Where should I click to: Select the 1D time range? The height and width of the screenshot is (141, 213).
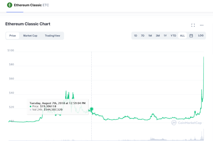coord(136,36)
